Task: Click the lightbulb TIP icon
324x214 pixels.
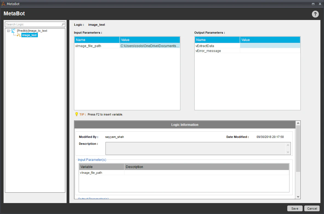Action: coord(76,114)
